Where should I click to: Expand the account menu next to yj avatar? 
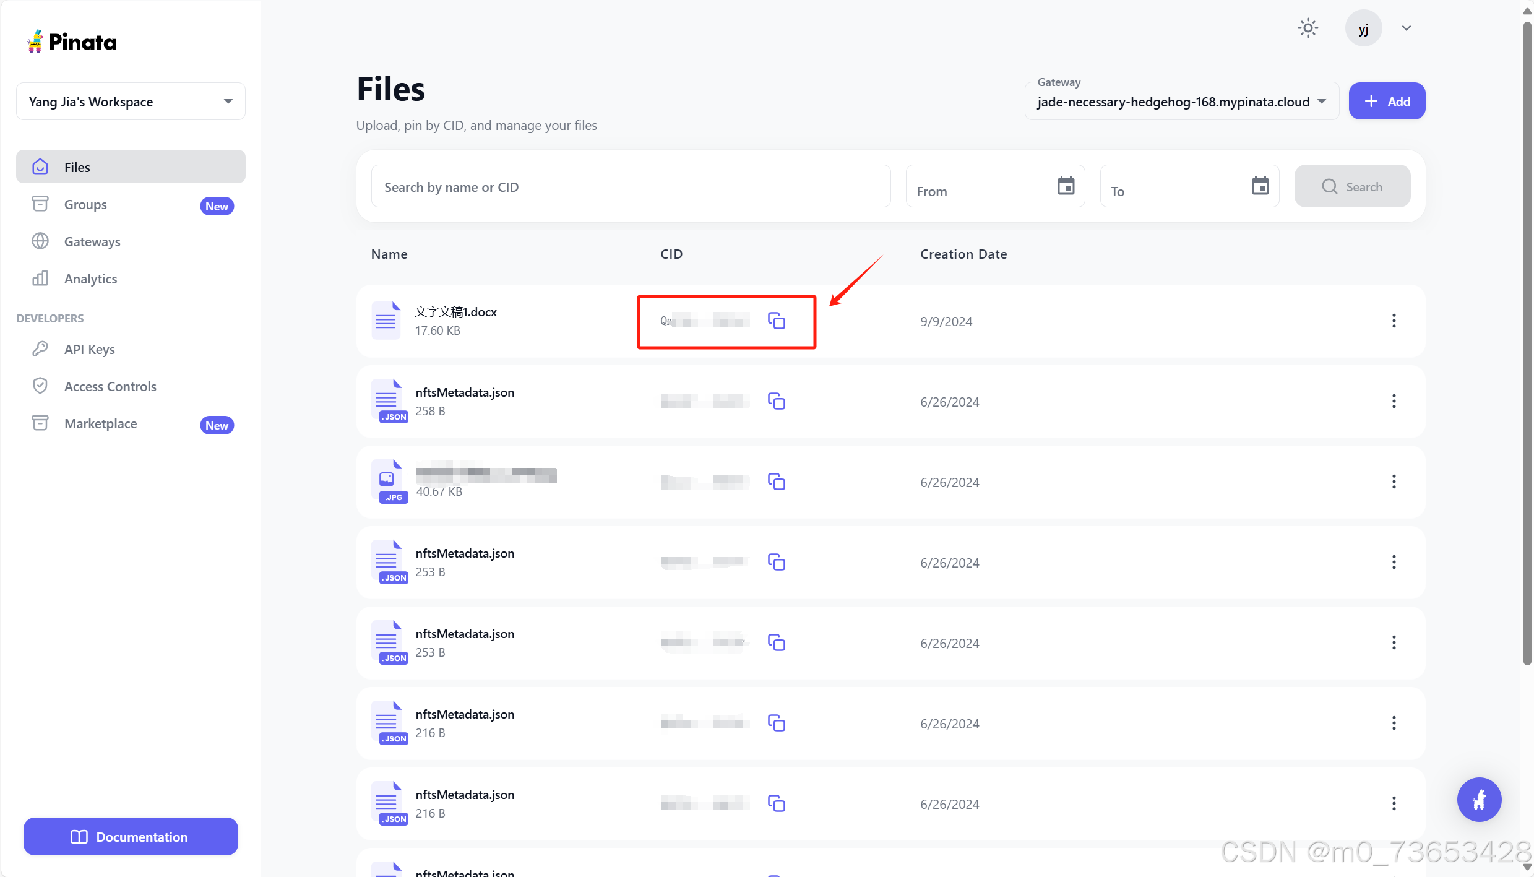click(x=1405, y=28)
